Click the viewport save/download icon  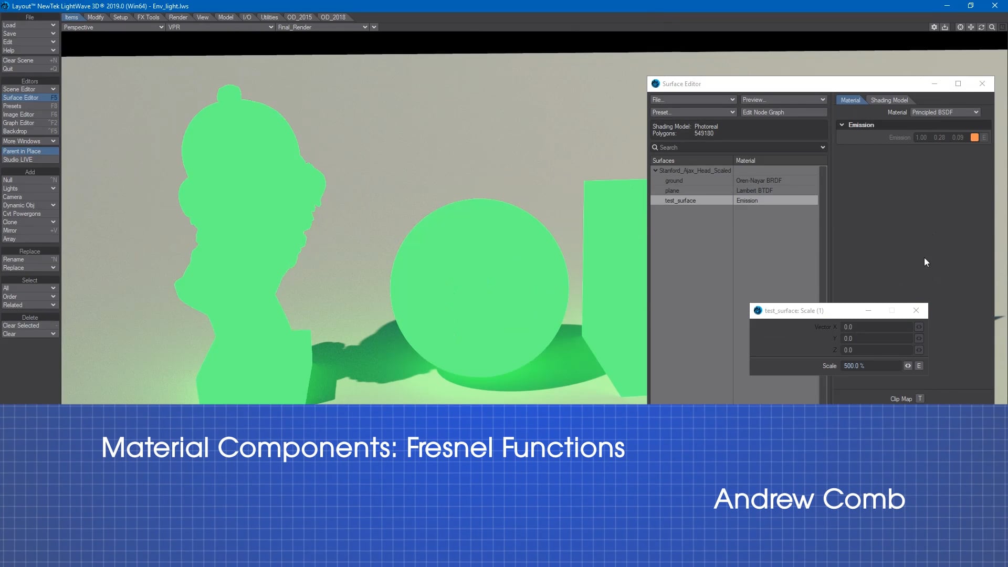pos(945,27)
